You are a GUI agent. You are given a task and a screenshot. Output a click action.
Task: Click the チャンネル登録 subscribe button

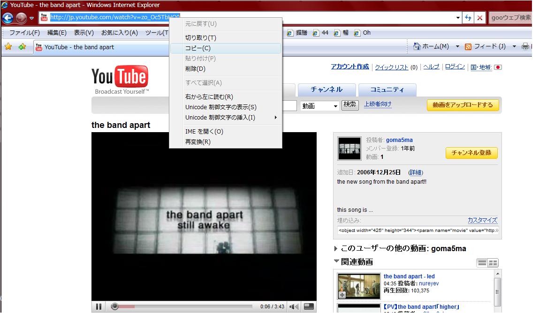[471, 153]
